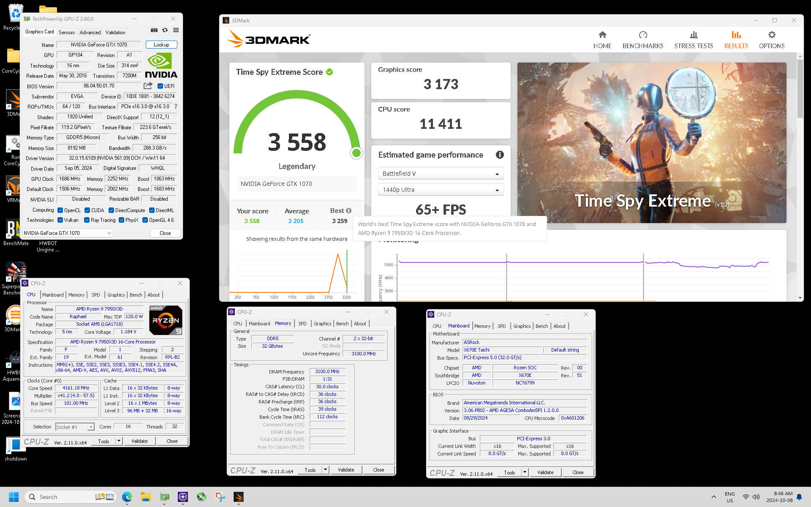Open 1440p Ultra resolution dropdown
811x507 pixels.
click(441, 190)
